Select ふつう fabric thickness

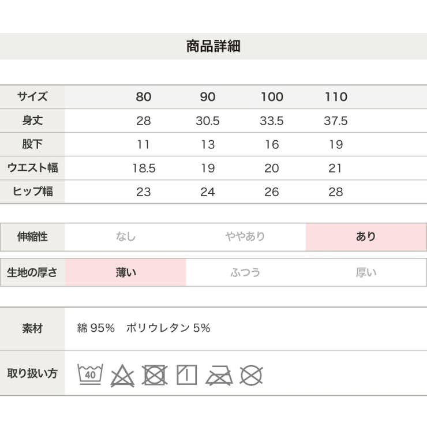click(245, 272)
